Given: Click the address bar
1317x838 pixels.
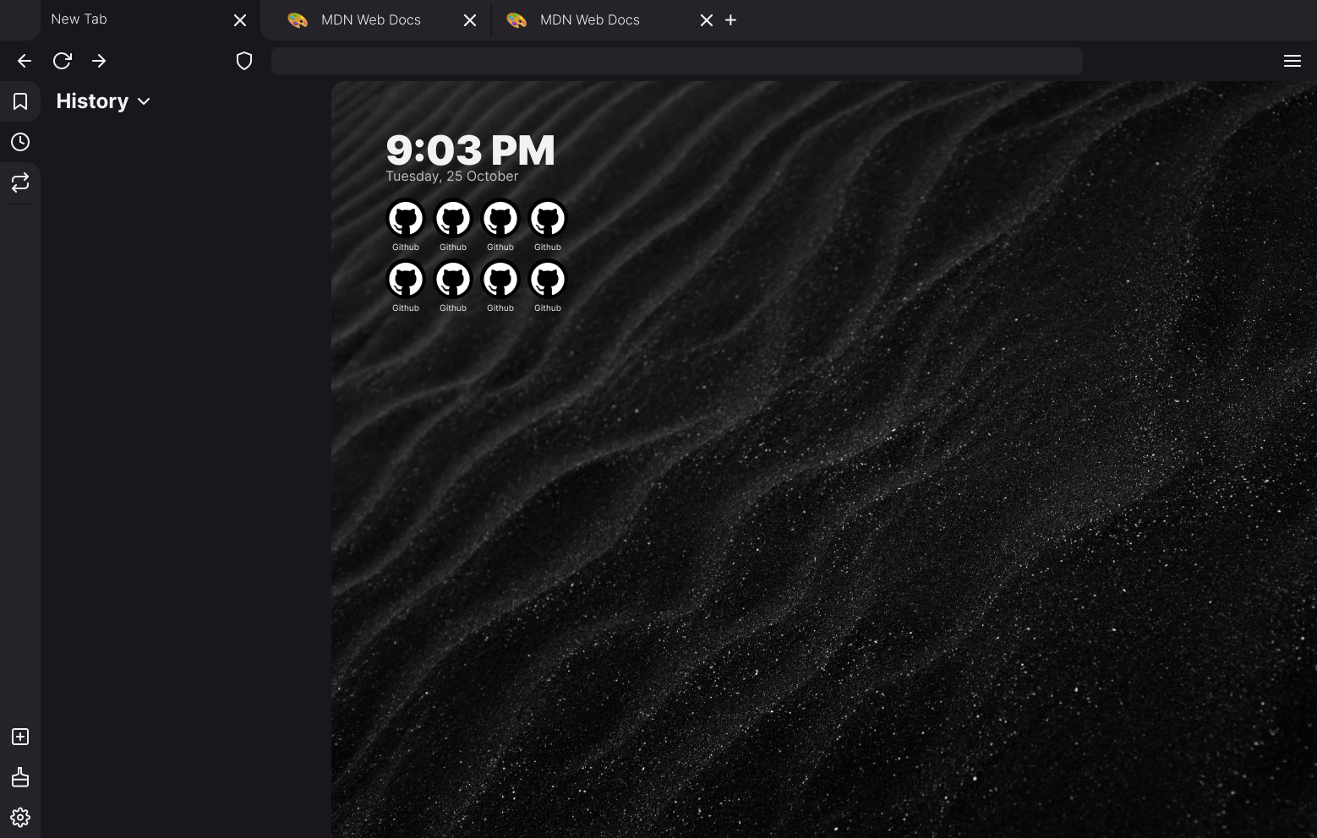Looking at the screenshot, I should [676, 60].
